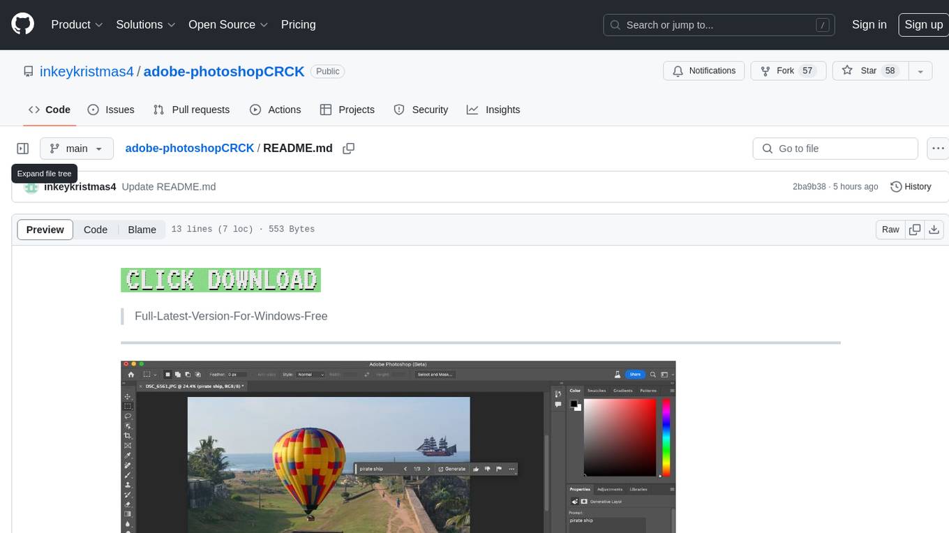Screen dimensions: 949x533
Task: Open the Photoshop screenshot image in README
Action: point(398,446)
